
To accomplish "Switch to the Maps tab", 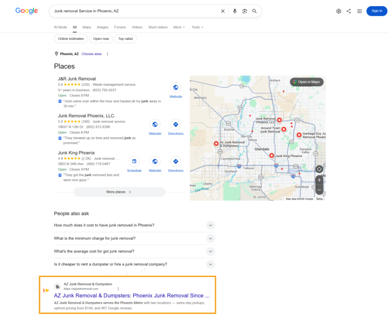I will click(x=87, y=27).
